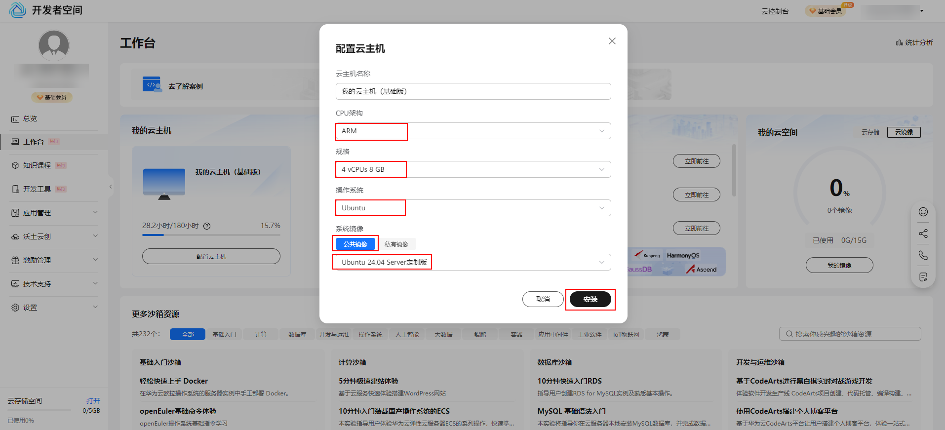Viewport: 945px width, 430px height.
Task: Collapse the sidebar with the arrow handle
Action: click(111, 187)
